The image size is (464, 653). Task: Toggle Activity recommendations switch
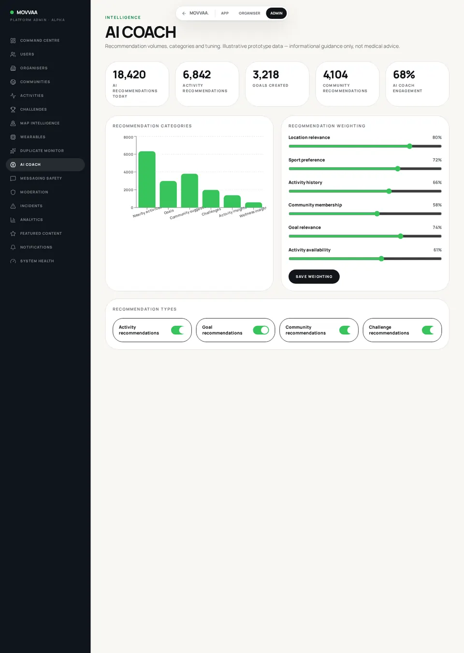(178, 330)
